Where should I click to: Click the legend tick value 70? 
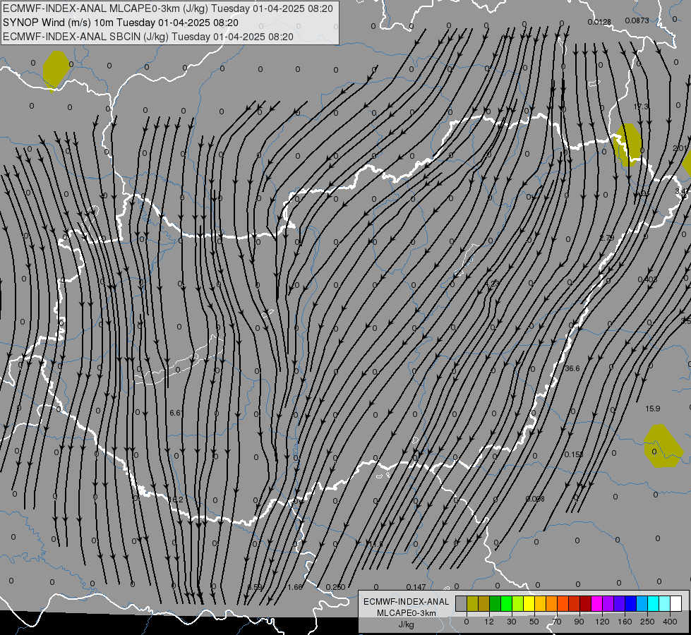(x=557, y=622)
